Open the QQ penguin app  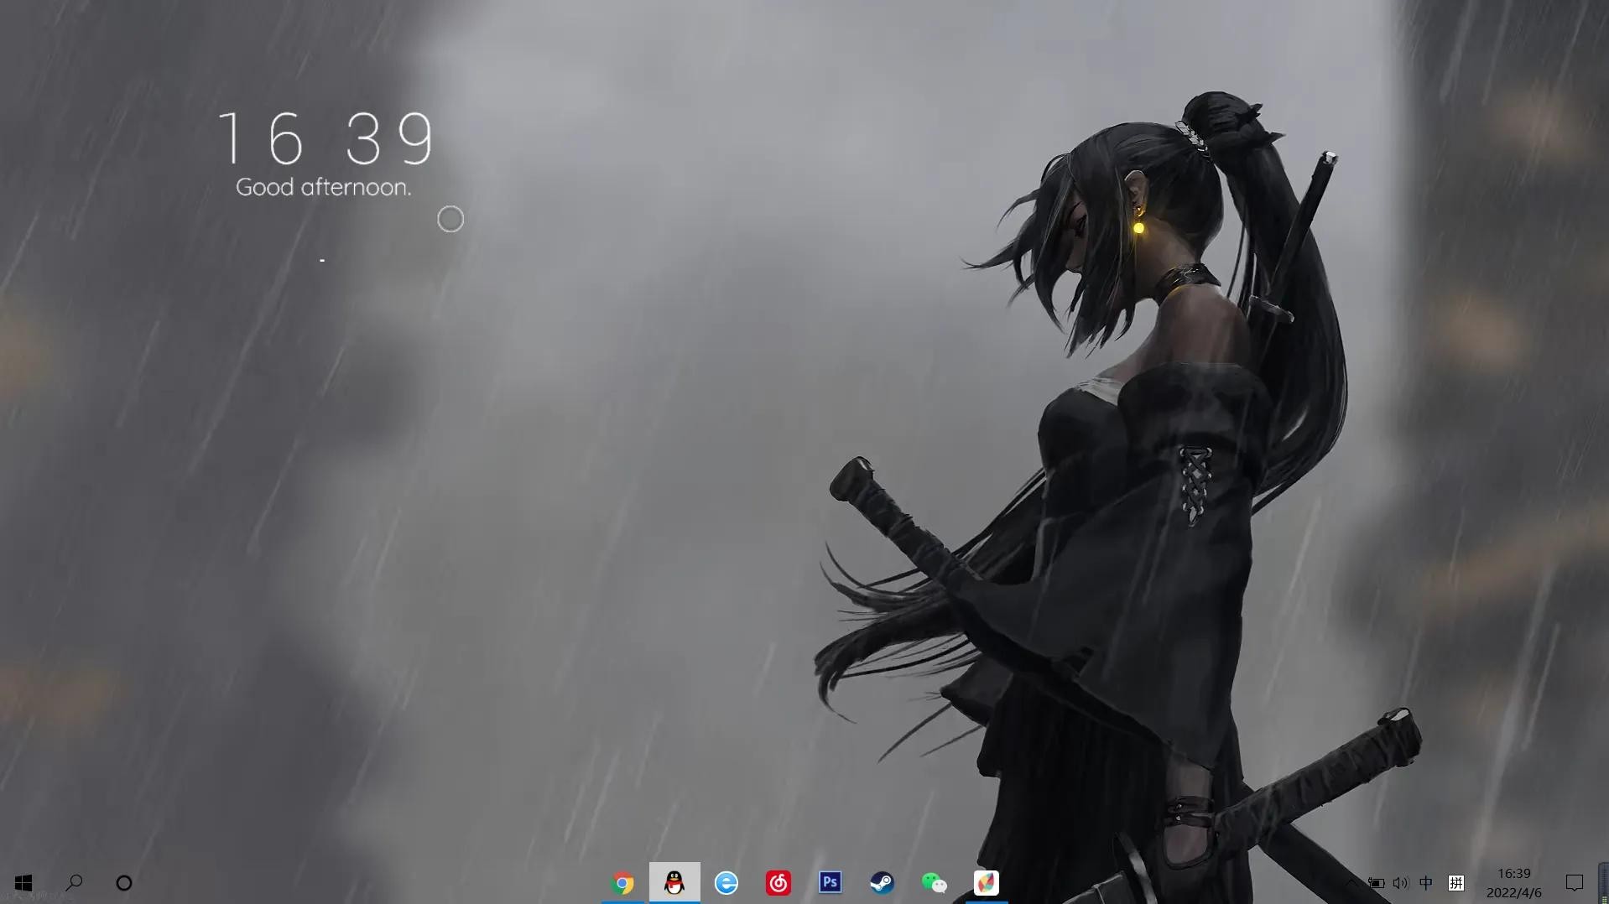click(674, 883)
